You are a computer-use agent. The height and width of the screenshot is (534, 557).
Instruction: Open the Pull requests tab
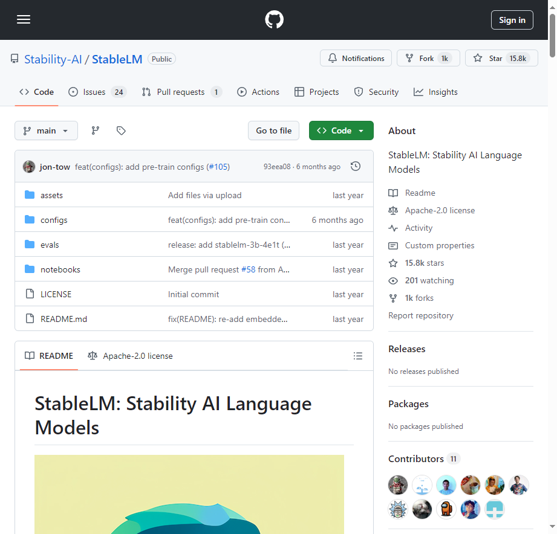click(x=182, y=92)
